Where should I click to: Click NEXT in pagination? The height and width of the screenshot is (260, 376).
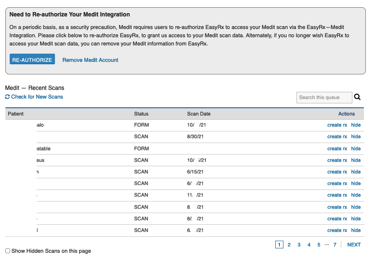point(354,245)
